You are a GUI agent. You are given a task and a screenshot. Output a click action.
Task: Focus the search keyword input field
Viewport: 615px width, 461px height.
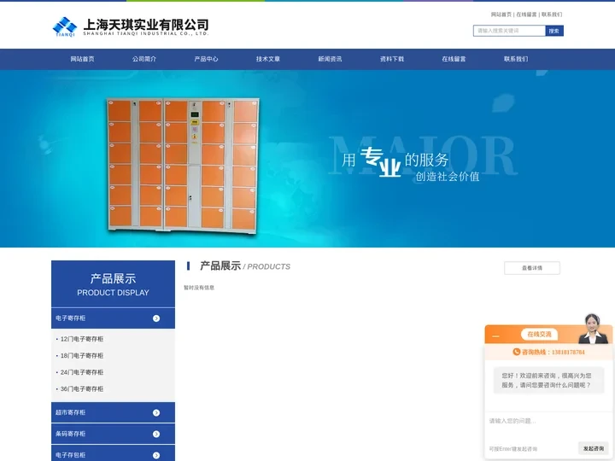(x=509, y=31)
